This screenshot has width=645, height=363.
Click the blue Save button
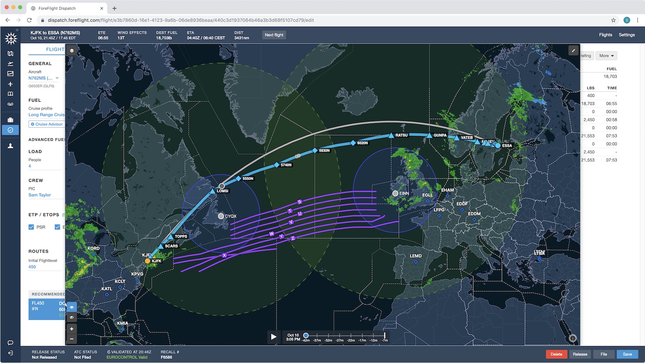(x=627, y=354)
